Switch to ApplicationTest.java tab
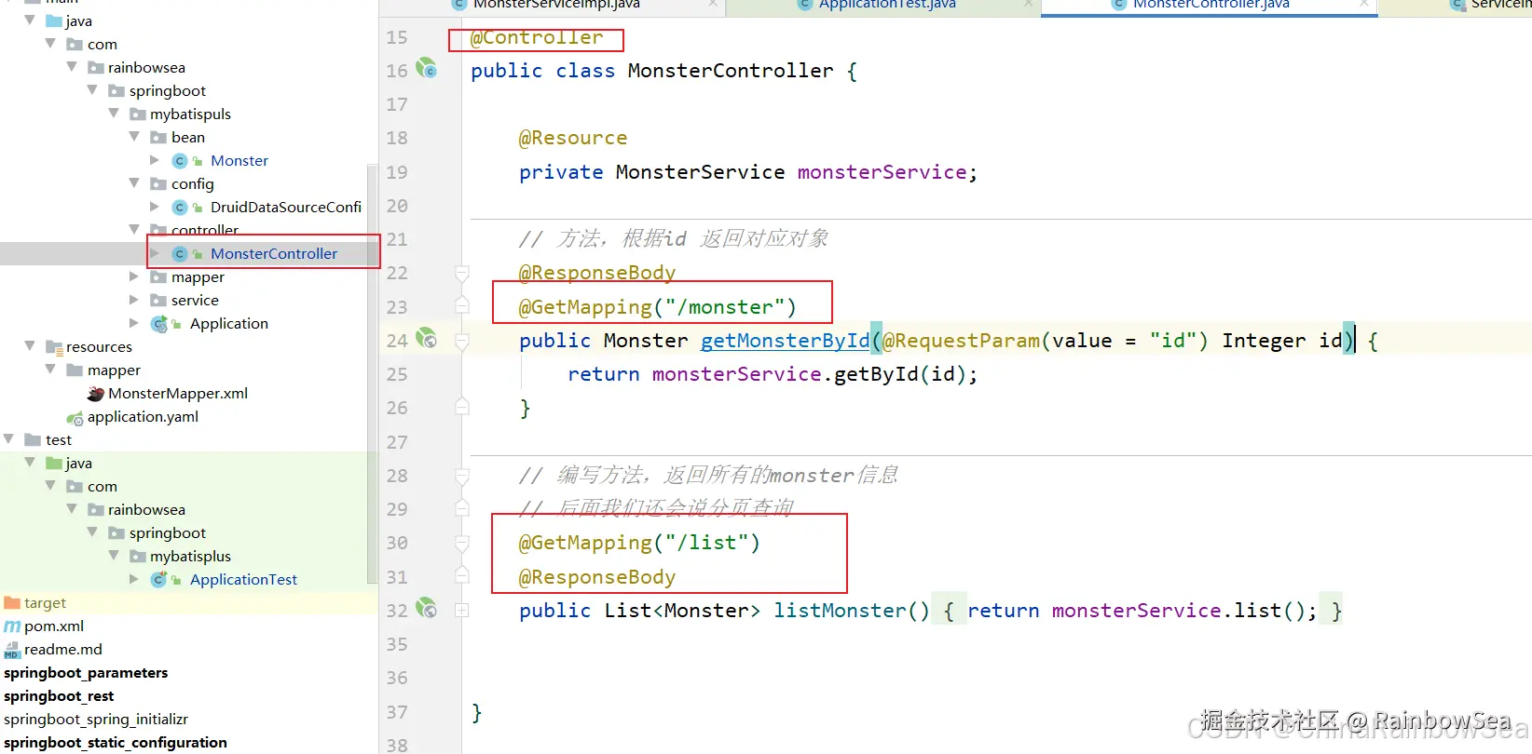1532x754 pixels. (x=887, y=5)
